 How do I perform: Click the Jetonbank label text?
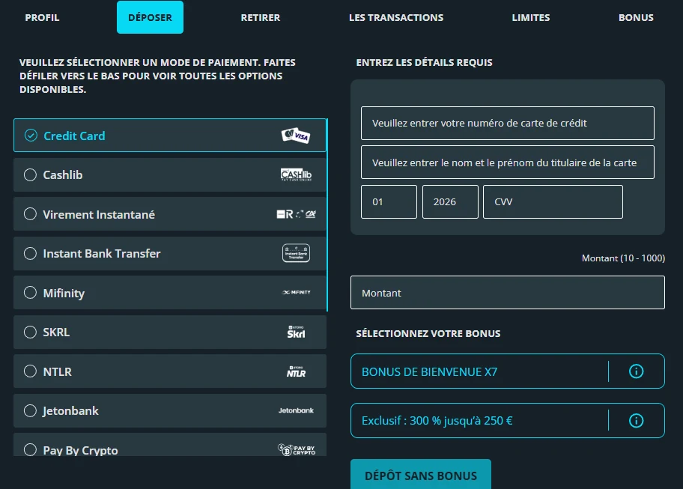click(70, 411)
